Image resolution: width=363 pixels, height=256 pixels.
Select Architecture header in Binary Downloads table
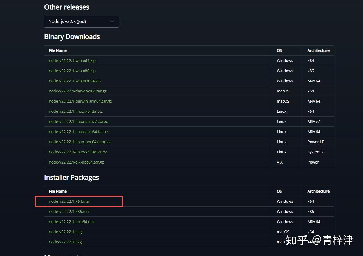[318, 50]
